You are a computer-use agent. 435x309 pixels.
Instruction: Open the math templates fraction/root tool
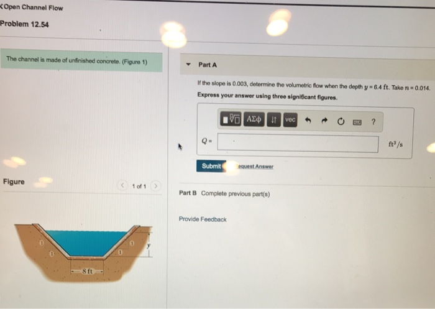pyautogui.click(x=231, y=119)
